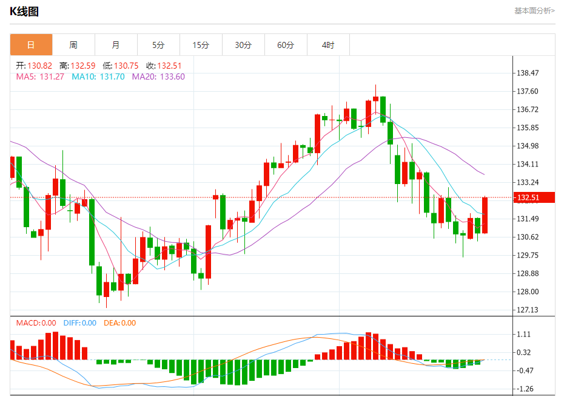Select the 日 daily chart tab
Viewport: 564px width, 396px height.
[x=32, y=45]
